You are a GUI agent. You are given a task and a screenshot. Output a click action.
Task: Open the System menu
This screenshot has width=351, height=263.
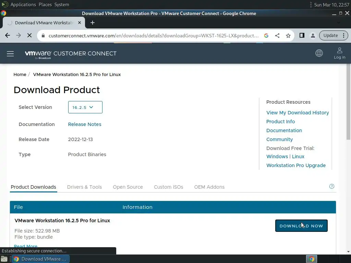(x=62, y=4)
